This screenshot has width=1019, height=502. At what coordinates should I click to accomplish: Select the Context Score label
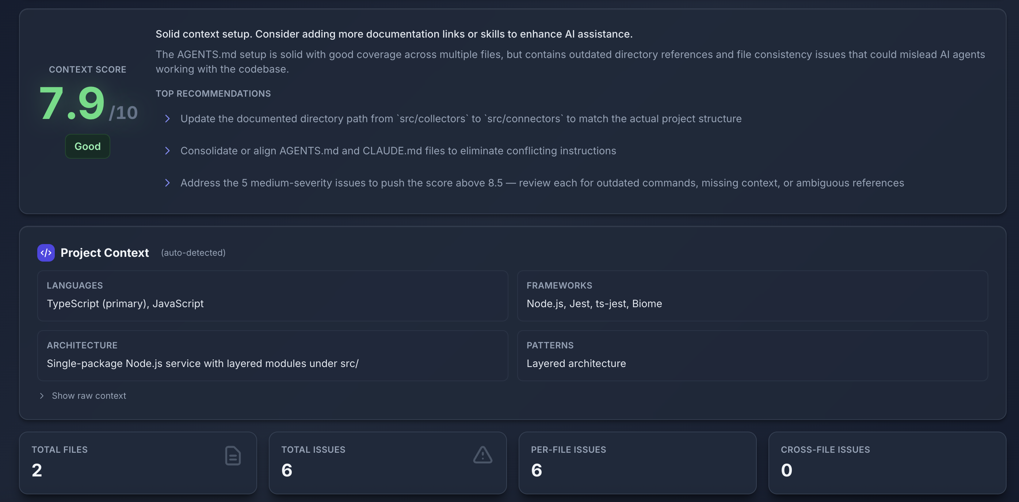(x=87, y=69)
